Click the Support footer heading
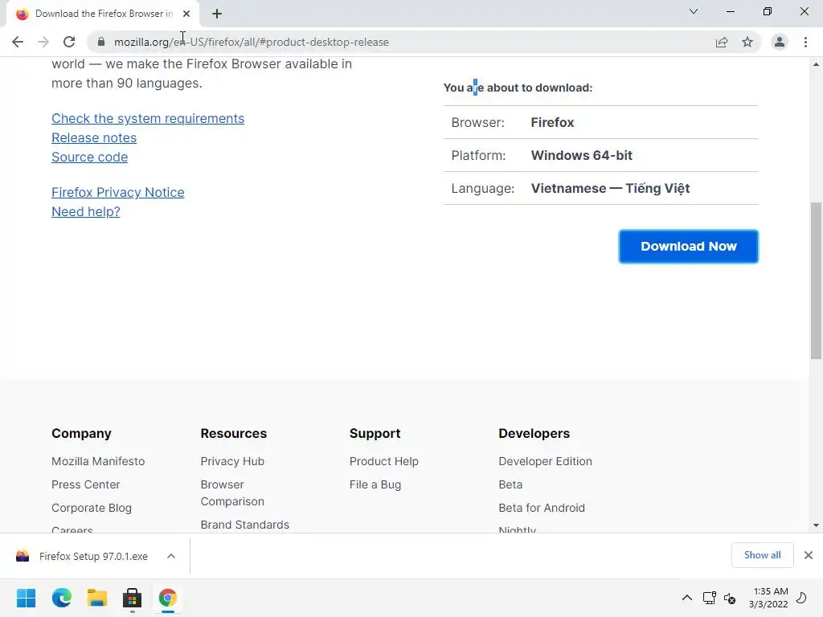 375,433
